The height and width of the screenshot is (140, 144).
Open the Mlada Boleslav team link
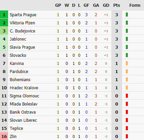coord(24,104)
